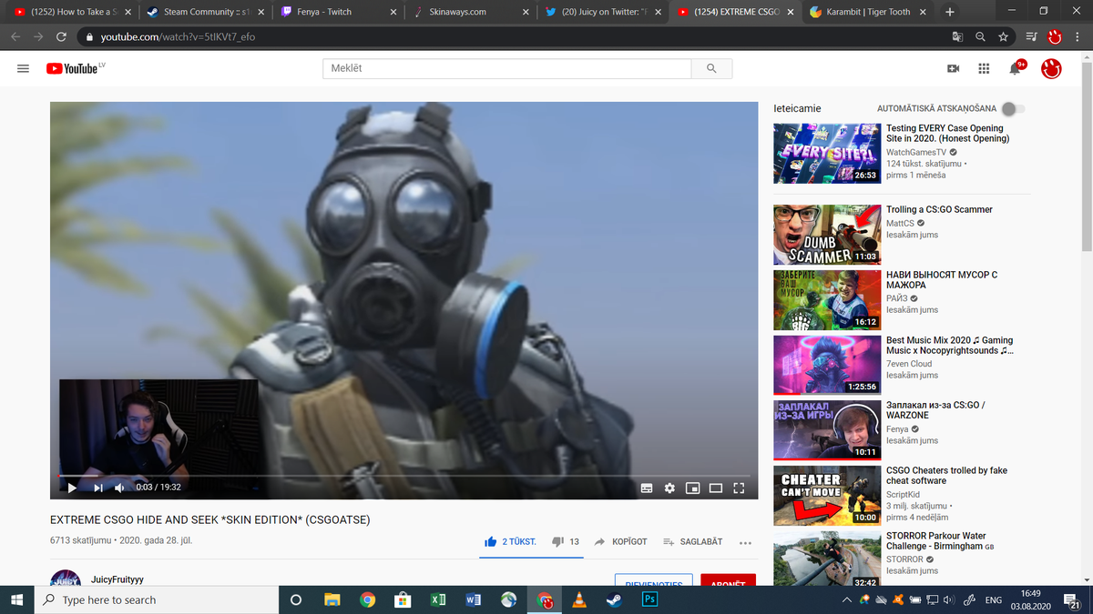Open the create video camera icon
This screenshot has width=1093, height=614.
(954, 68)
